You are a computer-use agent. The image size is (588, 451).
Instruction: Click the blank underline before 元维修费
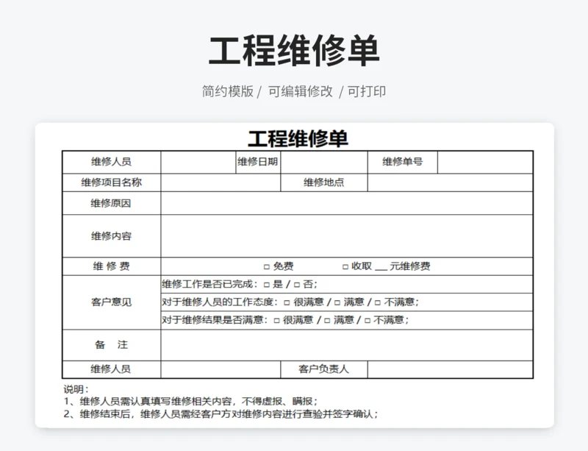(x=381, y=269)
